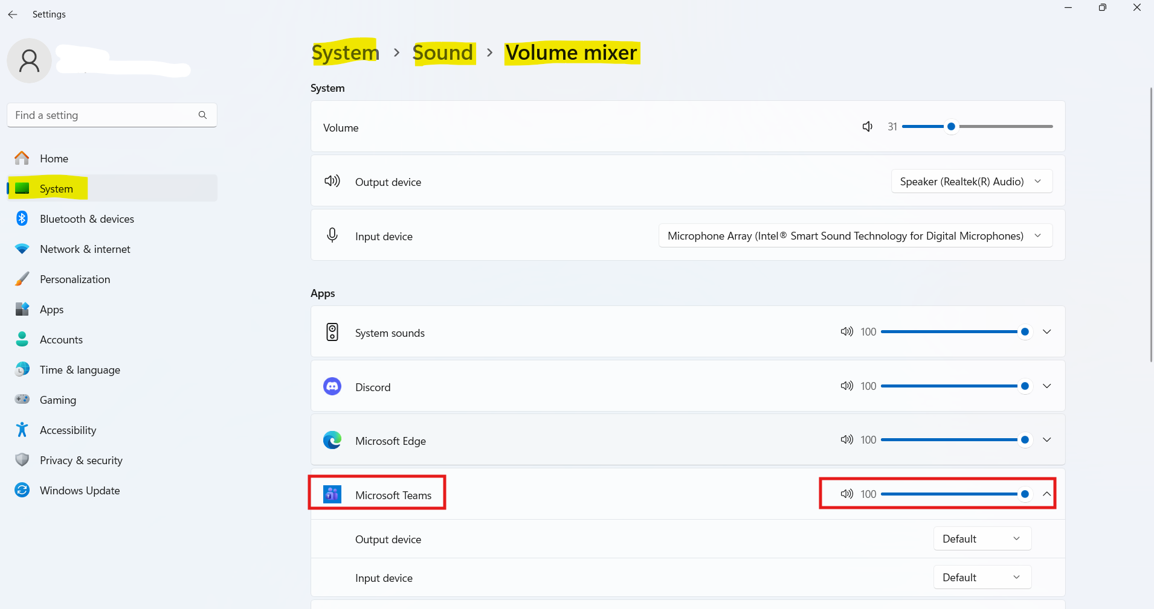The image size is (1154, 609).
Task: Open Accounts settings label
Action: click(x=61, y=339)
